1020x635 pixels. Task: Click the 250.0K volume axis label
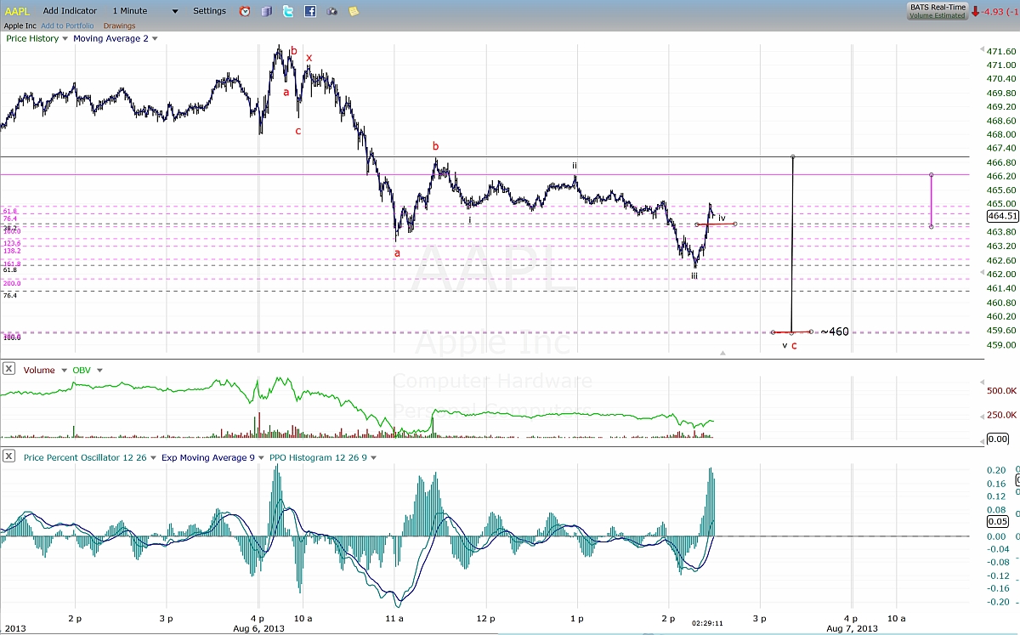(1002, 415)
